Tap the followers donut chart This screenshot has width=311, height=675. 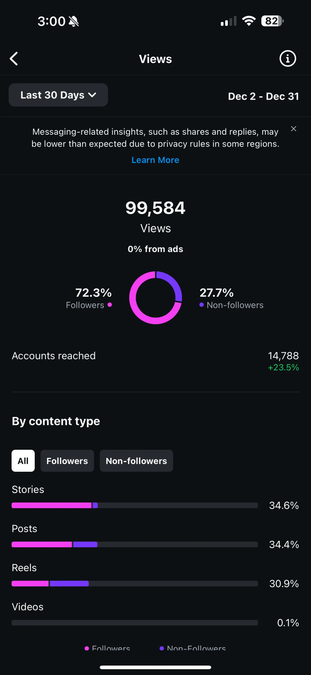click(x=156, y=298)
